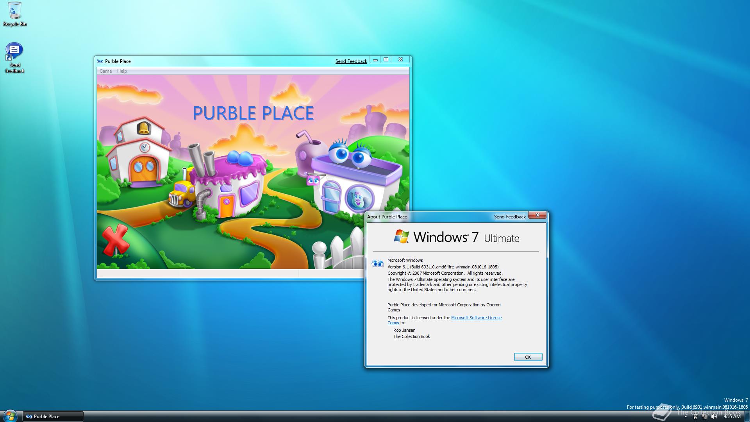Click the person-shaped tray icon beside the arrow
This screenshot has height=422, width=750.
(695, 417)
